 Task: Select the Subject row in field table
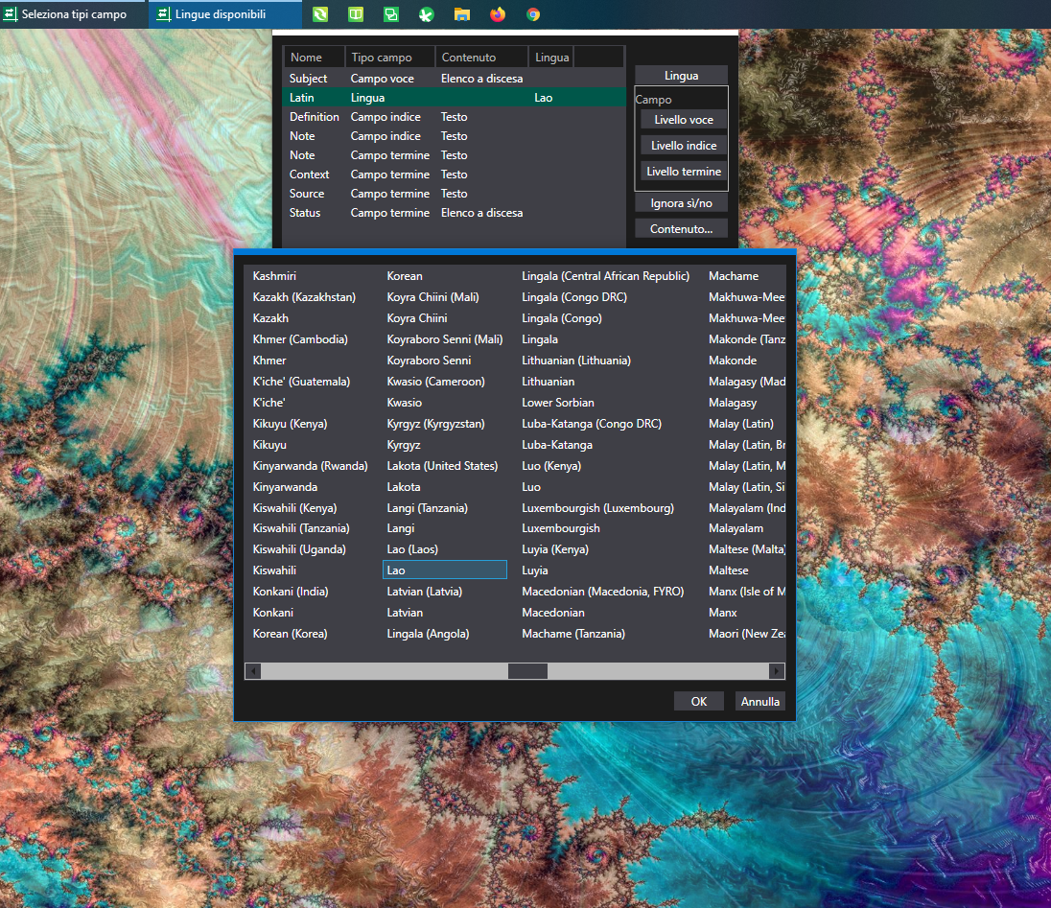coord(454,79)
